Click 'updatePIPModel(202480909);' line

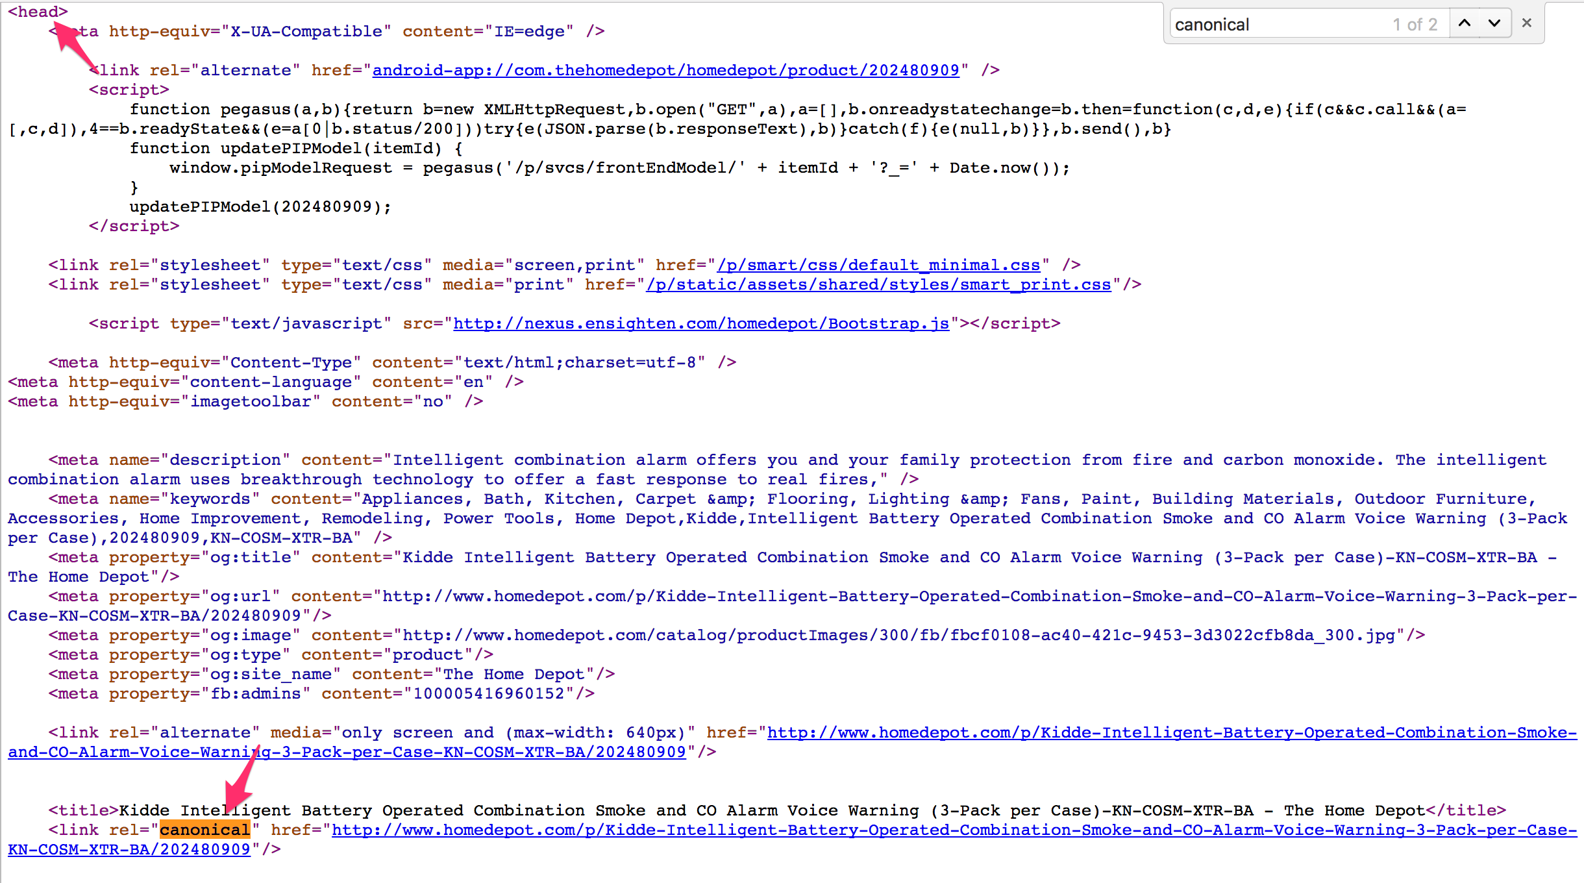tap(261, 206)
